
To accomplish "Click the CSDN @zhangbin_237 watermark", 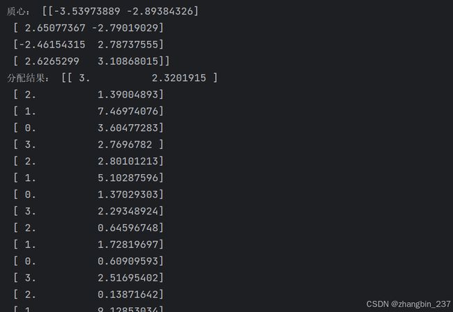I will click(408, 304).
